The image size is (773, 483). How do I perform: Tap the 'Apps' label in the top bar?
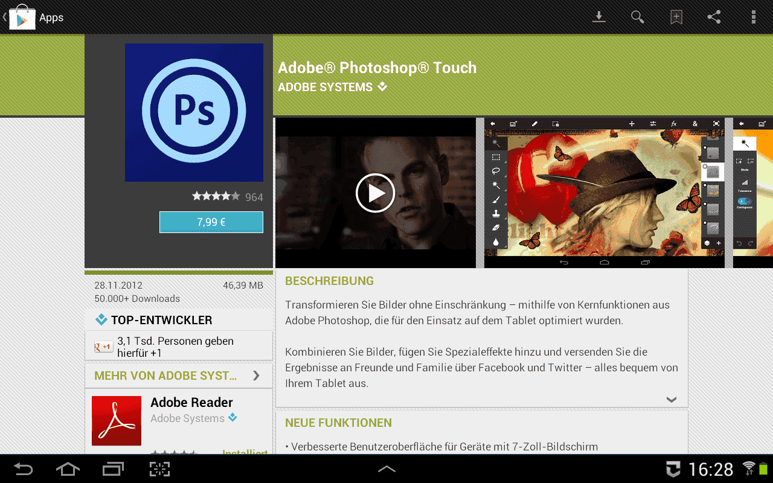tap(51, 18)
